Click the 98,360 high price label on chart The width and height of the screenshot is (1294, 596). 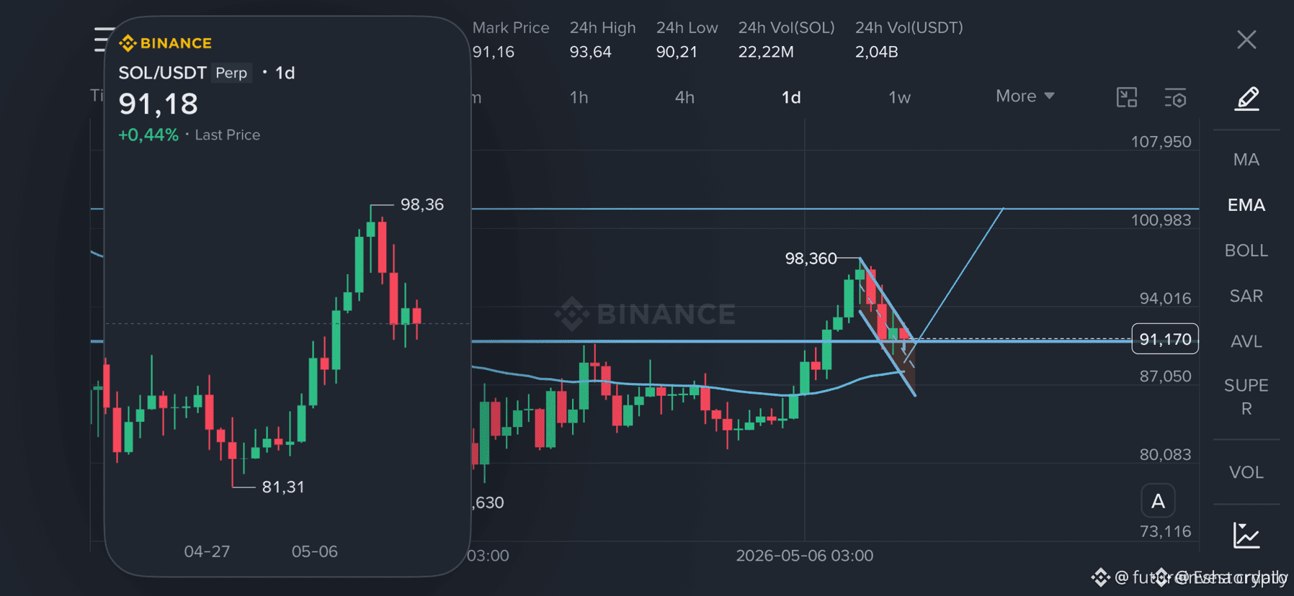[811, 258]
